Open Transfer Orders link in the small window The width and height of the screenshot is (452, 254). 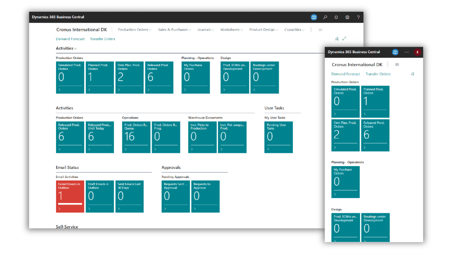pos(378,74)
